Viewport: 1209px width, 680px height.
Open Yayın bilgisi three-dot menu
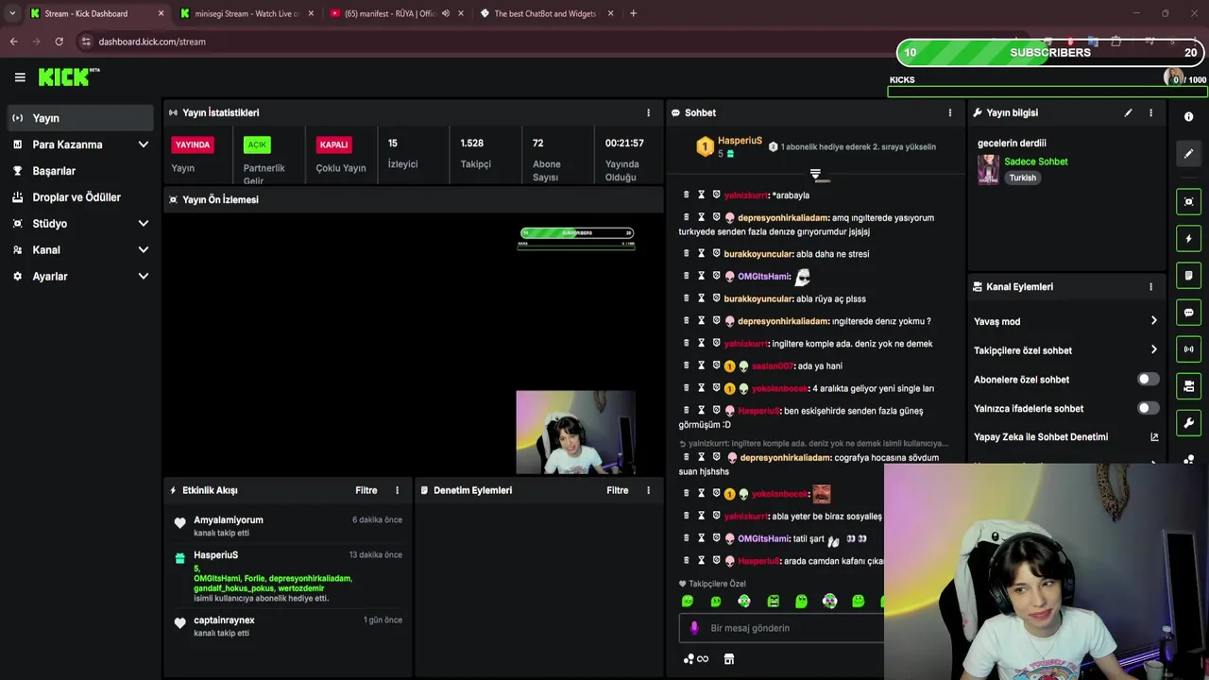pos(1150,112)
